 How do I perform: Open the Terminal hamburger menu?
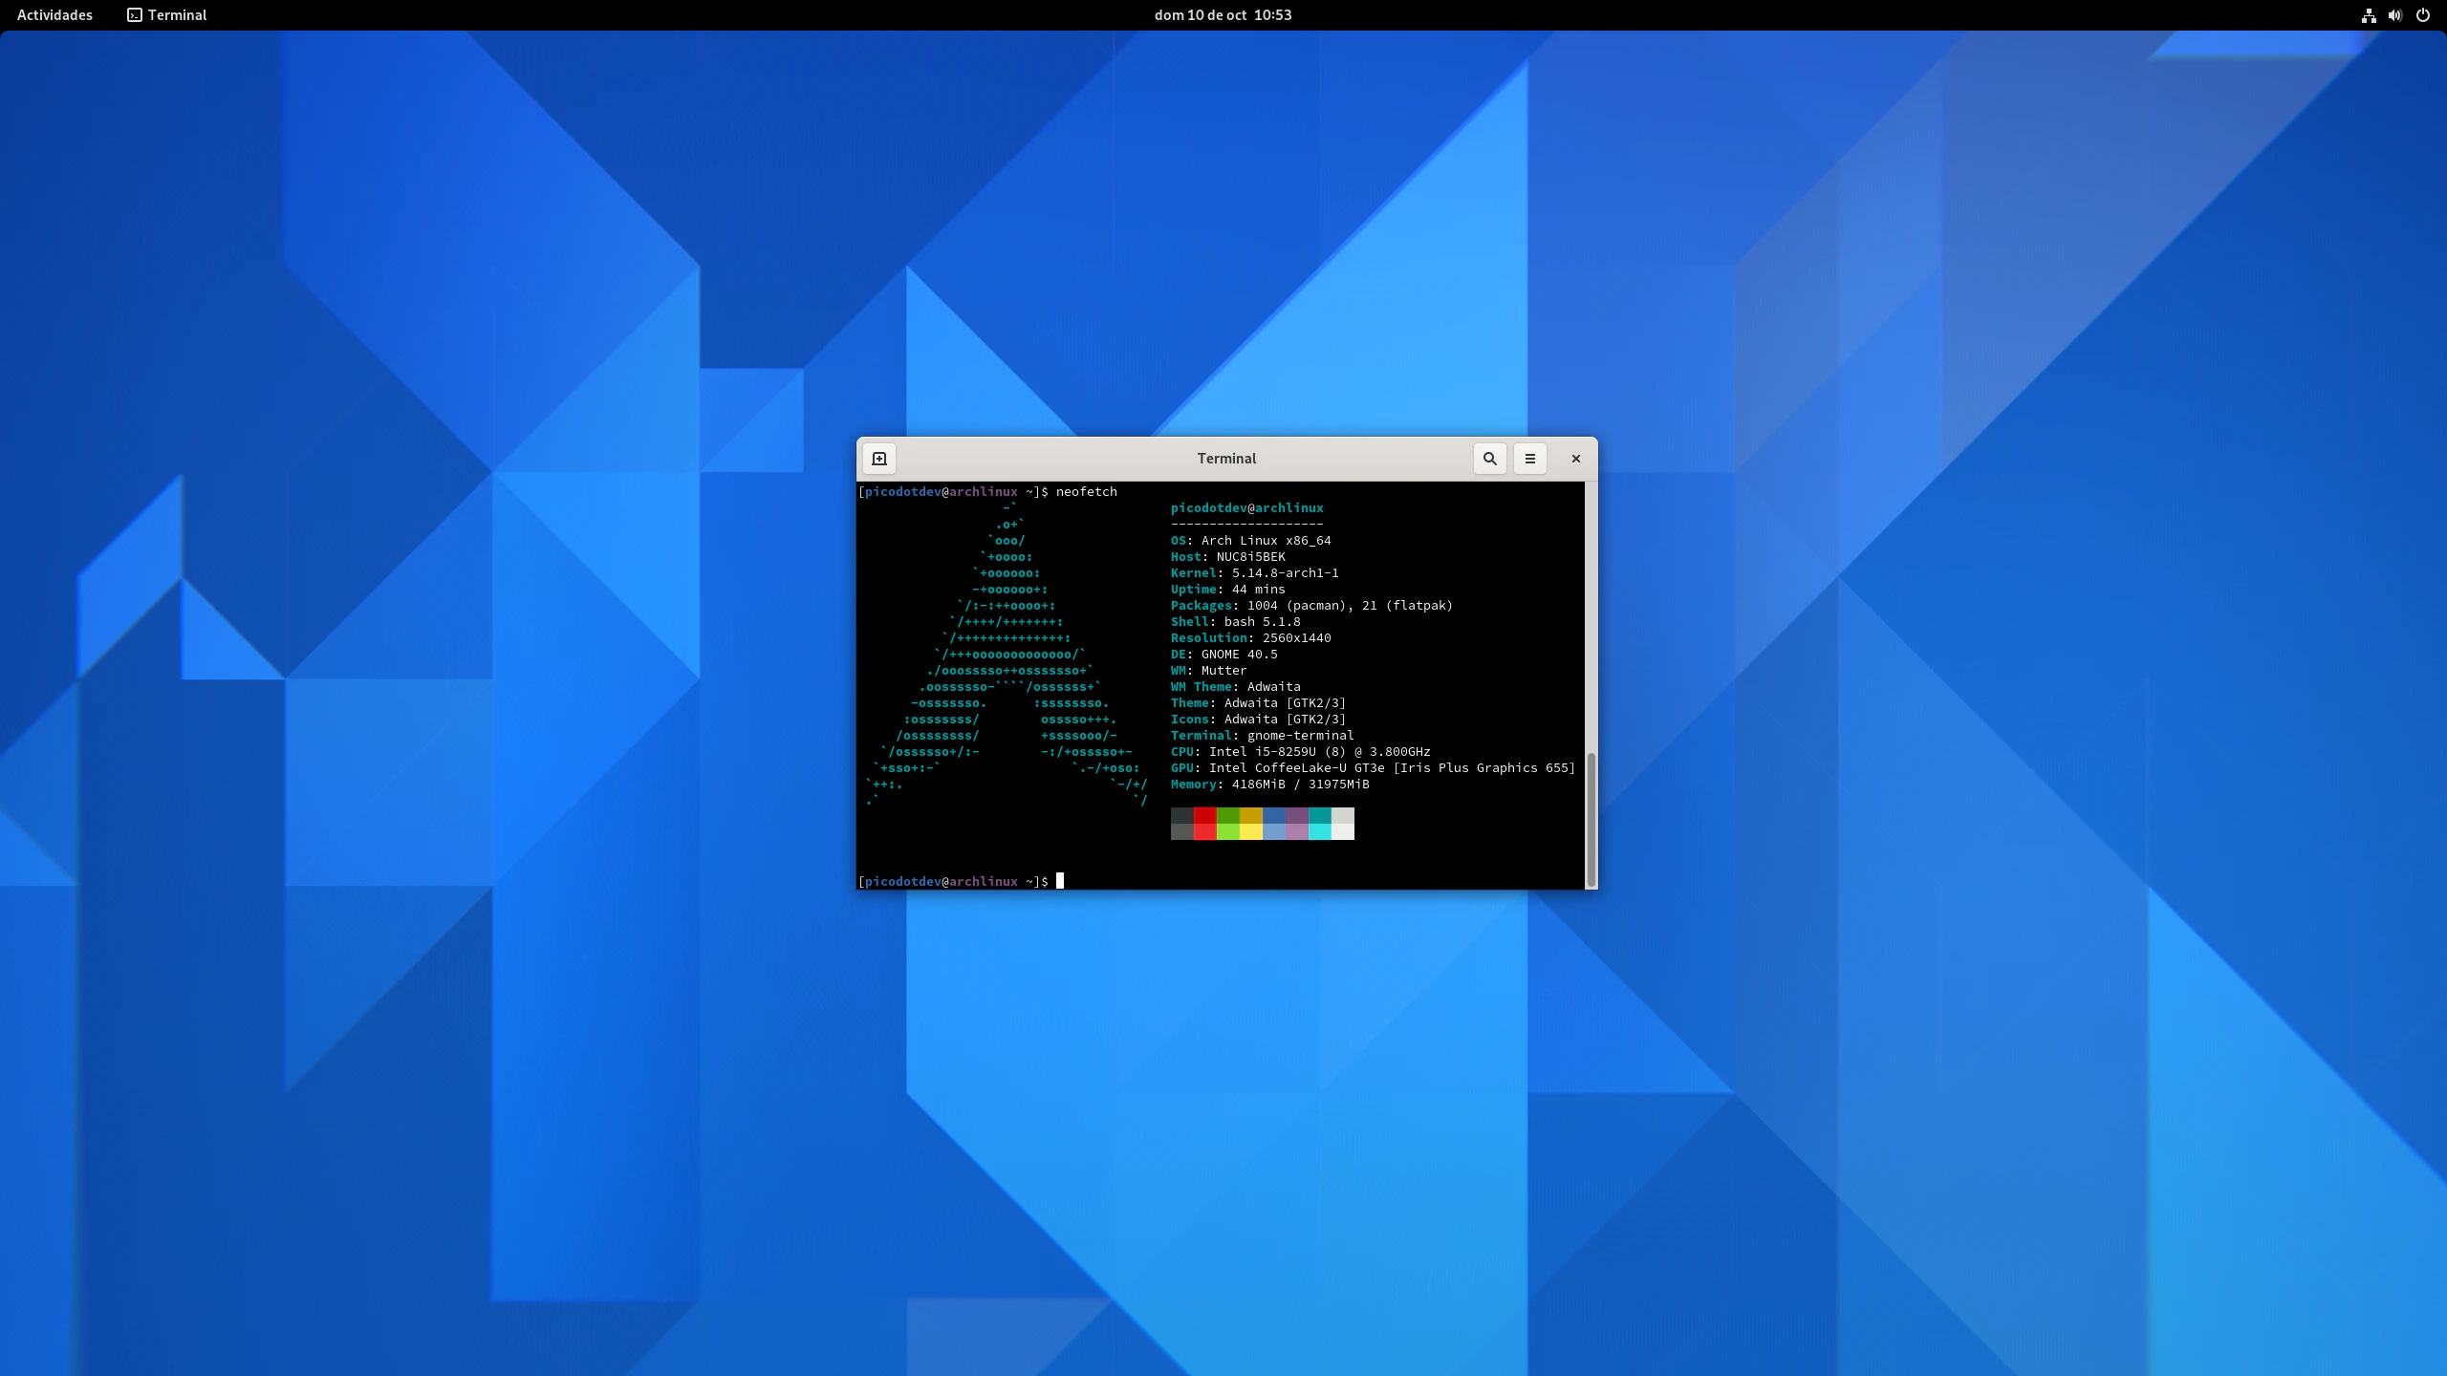point(1529,459)
